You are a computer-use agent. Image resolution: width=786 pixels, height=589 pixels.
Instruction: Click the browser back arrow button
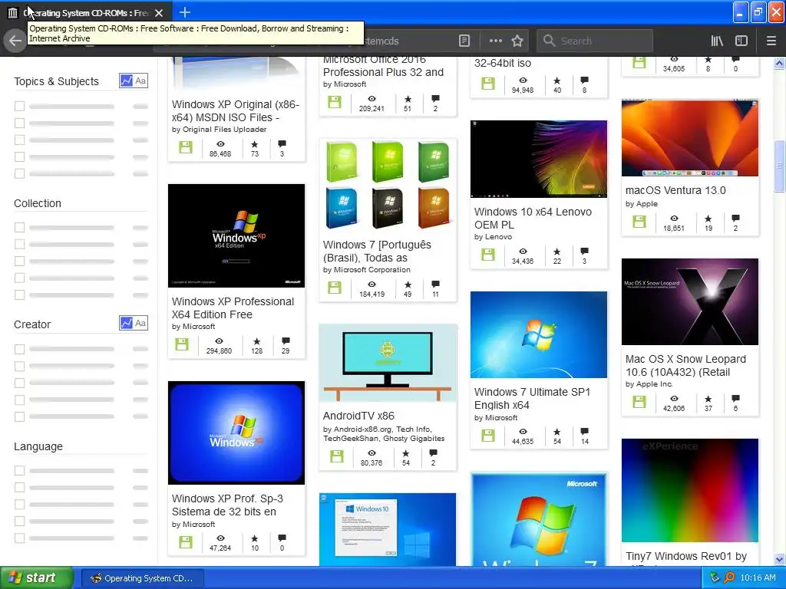[15, 41]
